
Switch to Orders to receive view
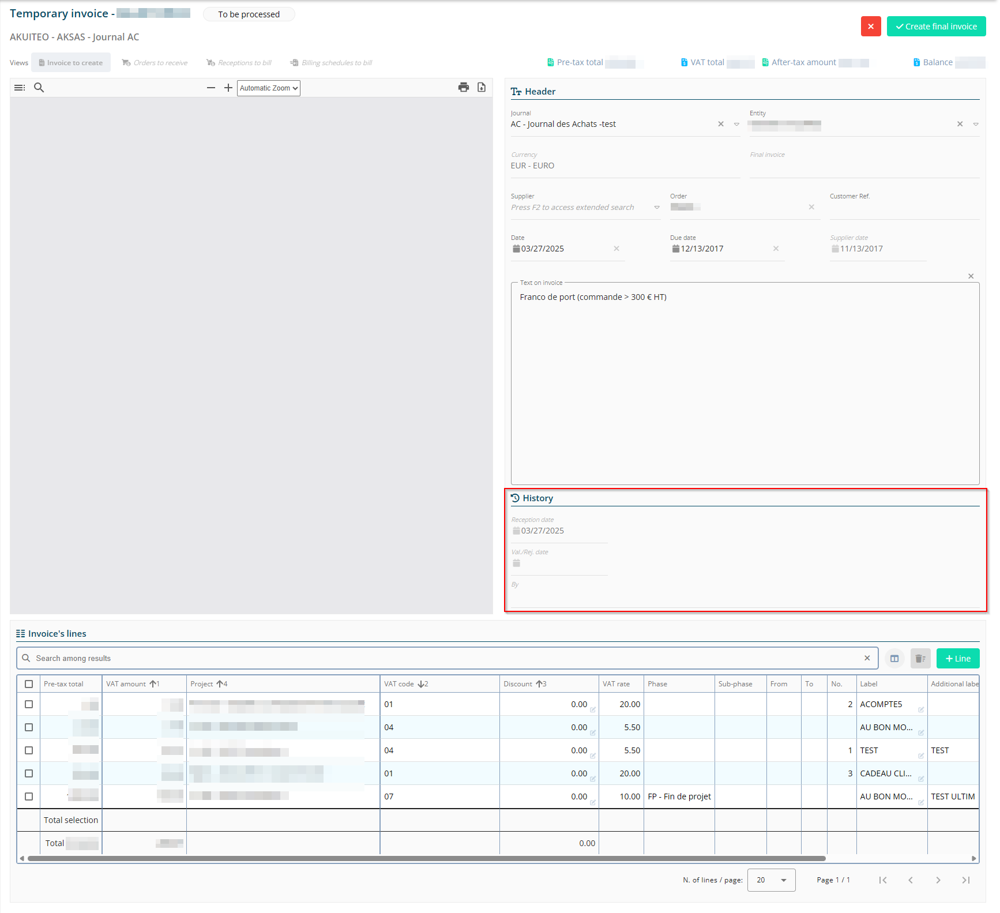click(155, 63)
